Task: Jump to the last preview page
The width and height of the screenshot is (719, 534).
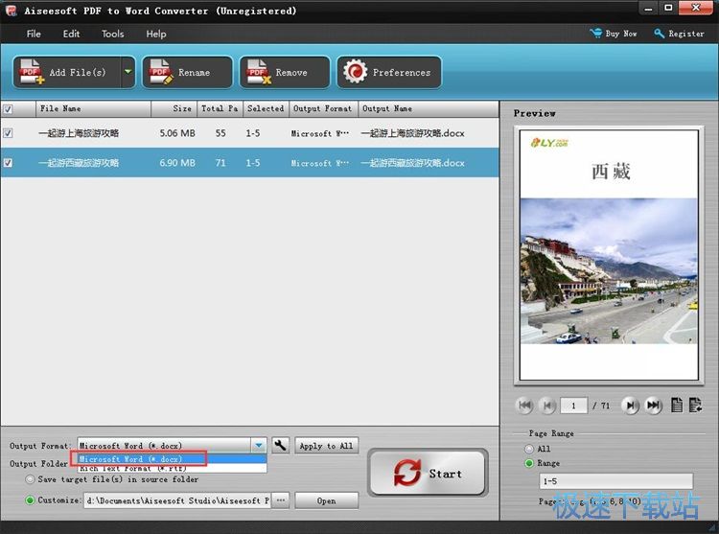Action: click(x=654, y=406)
